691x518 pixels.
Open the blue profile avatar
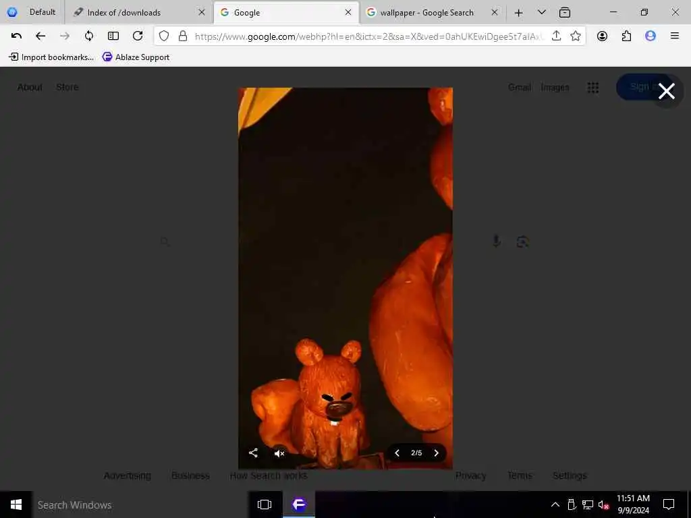point(651,36)
